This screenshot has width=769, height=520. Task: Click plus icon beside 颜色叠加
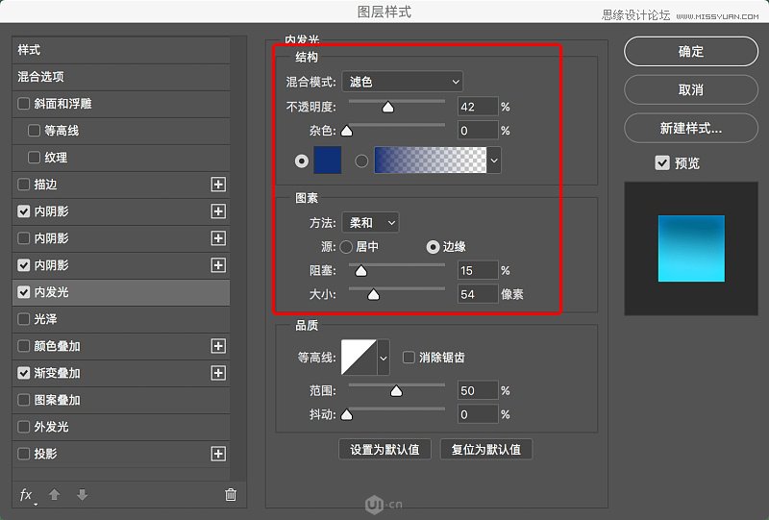coord(218,346)
